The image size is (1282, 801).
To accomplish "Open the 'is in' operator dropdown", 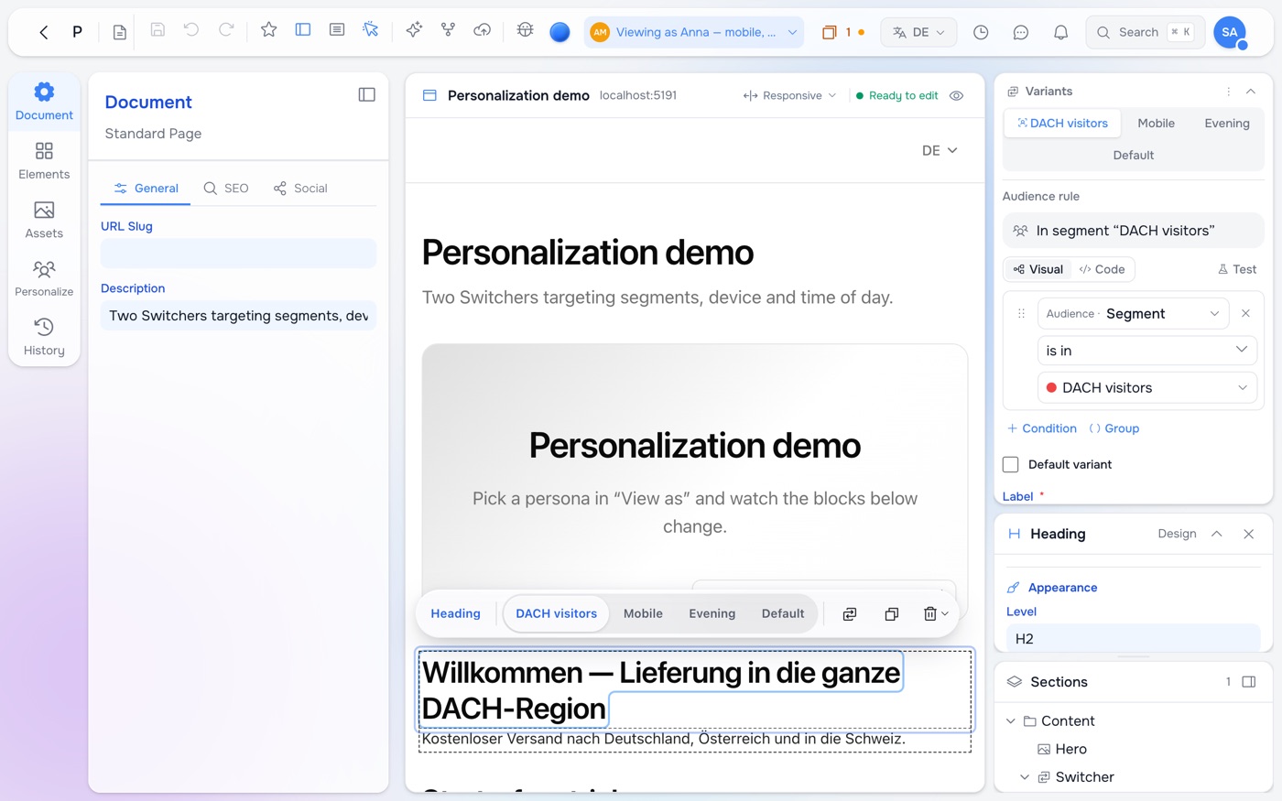I will click(x=1147, y=351).
